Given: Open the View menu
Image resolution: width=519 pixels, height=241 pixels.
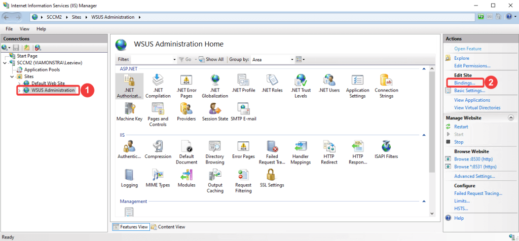Looking at the screenshot, I should (24, 29).
